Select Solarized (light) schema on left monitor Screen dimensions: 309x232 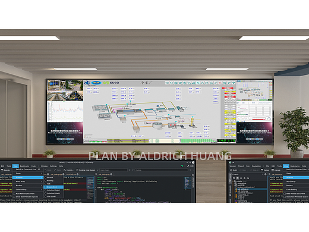click(53, 190)
